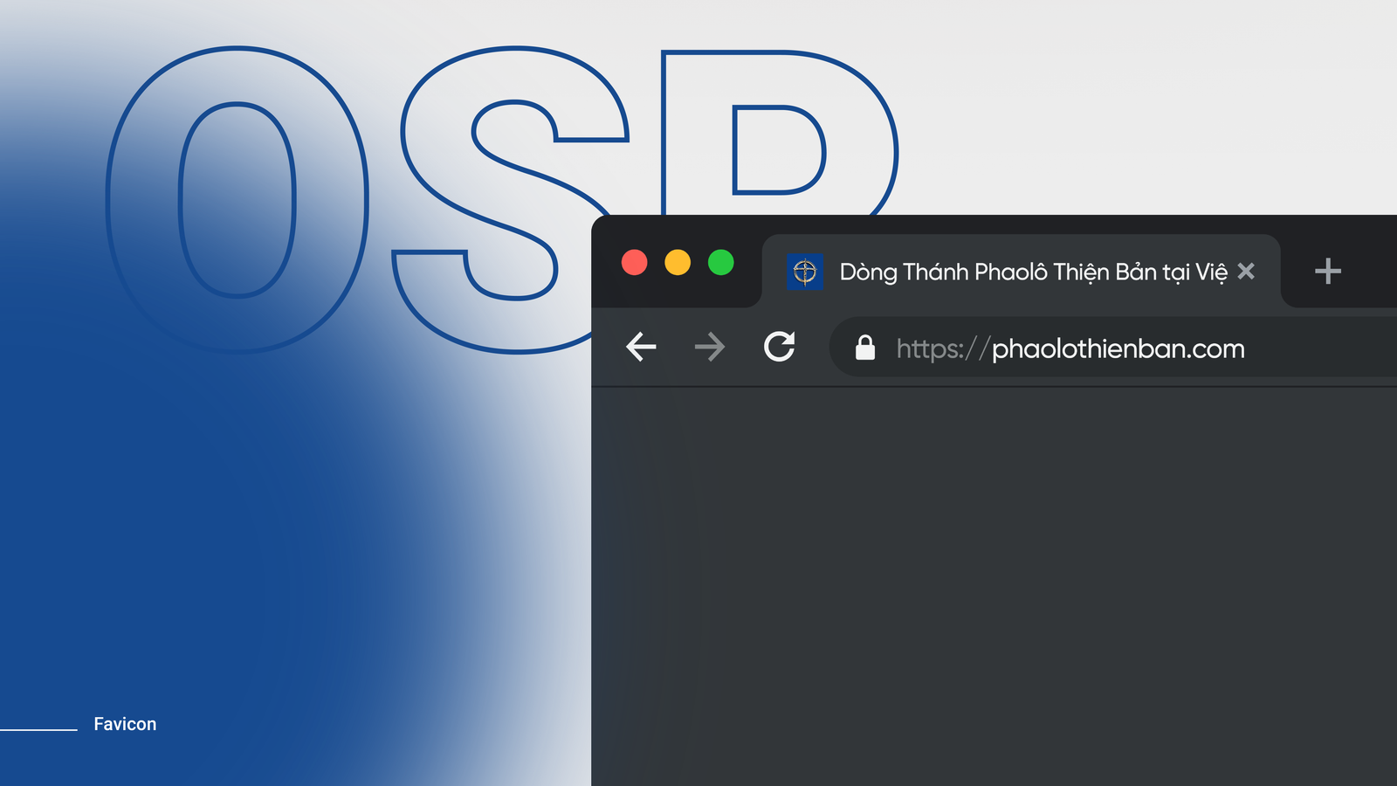
Task: Open a new tab with the plus
Action: click(1327, 271)
